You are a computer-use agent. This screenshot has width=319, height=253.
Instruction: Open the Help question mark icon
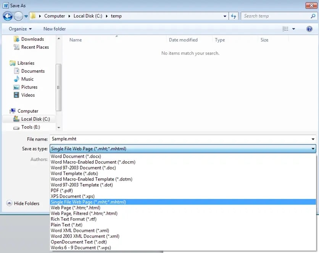[x=309, y=29]
